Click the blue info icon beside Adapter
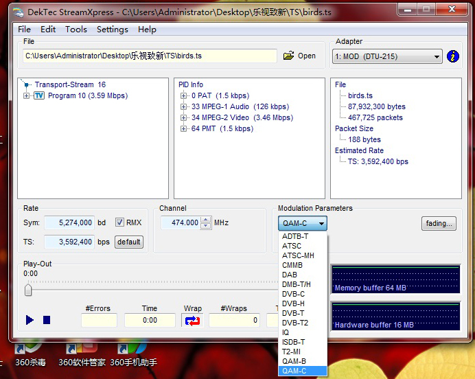 coord(452,56)
